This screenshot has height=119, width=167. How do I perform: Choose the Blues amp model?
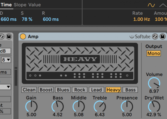click(x=63, y=90)
